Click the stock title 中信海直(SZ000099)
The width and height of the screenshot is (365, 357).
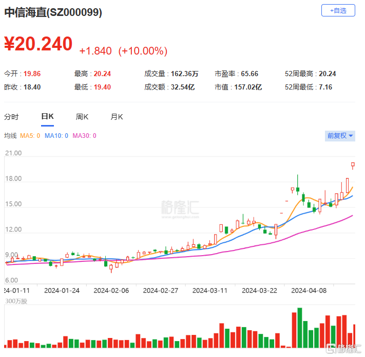coord(53,12)
